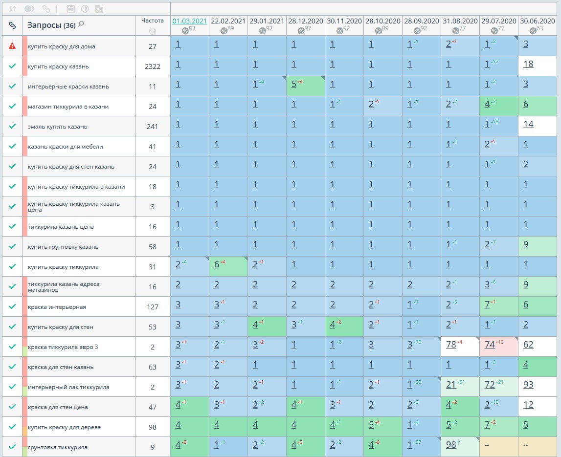The image size is (561, 457).
Task: Click the link icon in column header
Action: (x=12, y=25)
